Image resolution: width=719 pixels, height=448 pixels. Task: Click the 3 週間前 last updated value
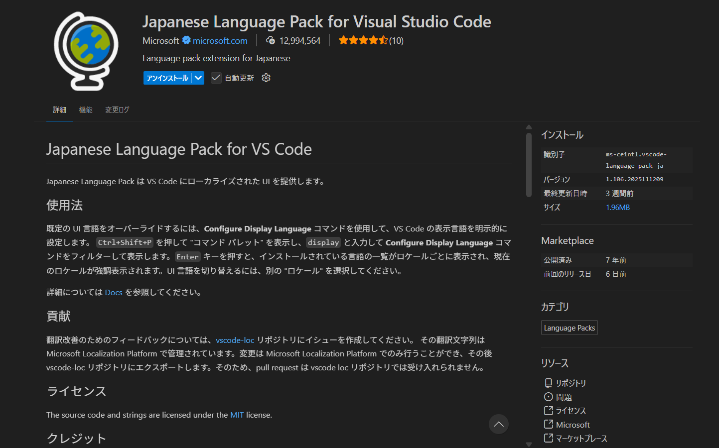point(619,193)
